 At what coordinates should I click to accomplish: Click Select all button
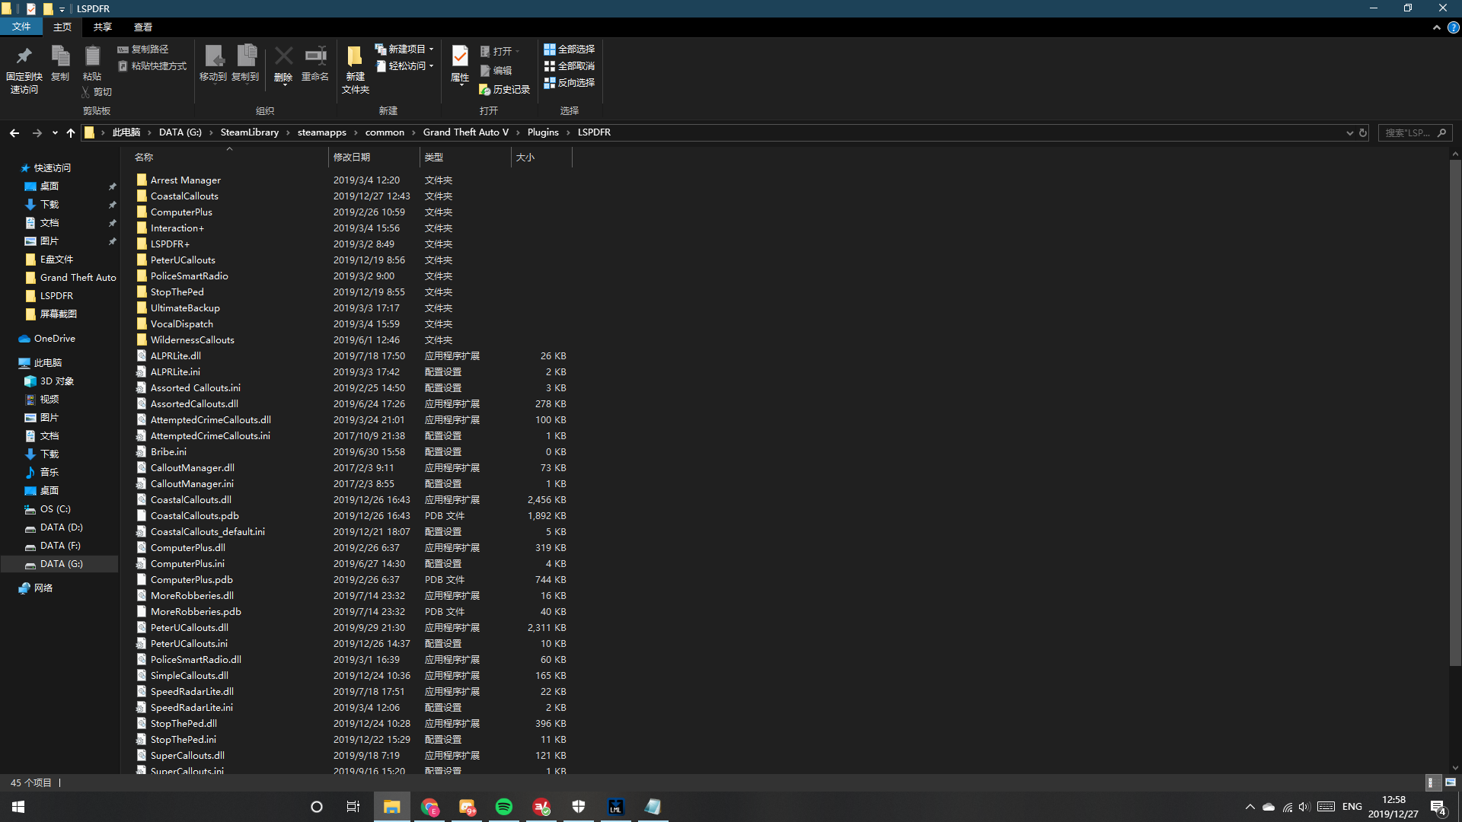570,49
